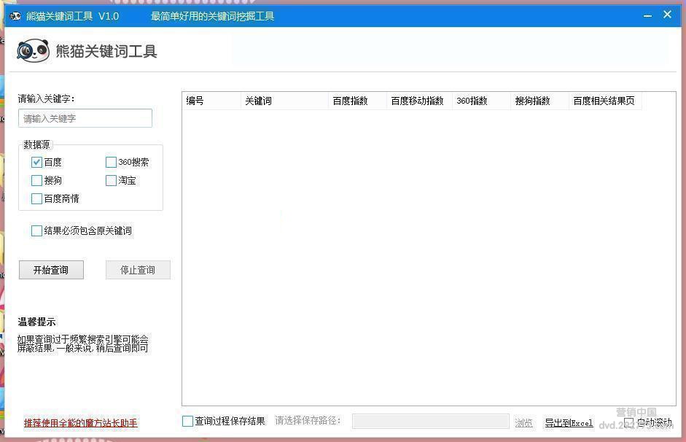Image resolution: width=686 pixels, height=442 pixels.
Task: Open the 推荐使用全能的魔方站长助手 link
Action: point(80,423)
